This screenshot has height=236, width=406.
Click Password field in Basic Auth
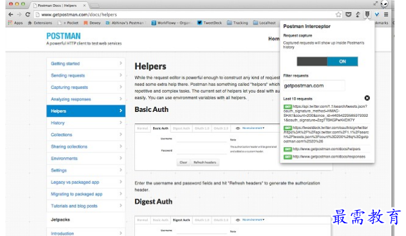pyautogui.click(x=202, y=151)
